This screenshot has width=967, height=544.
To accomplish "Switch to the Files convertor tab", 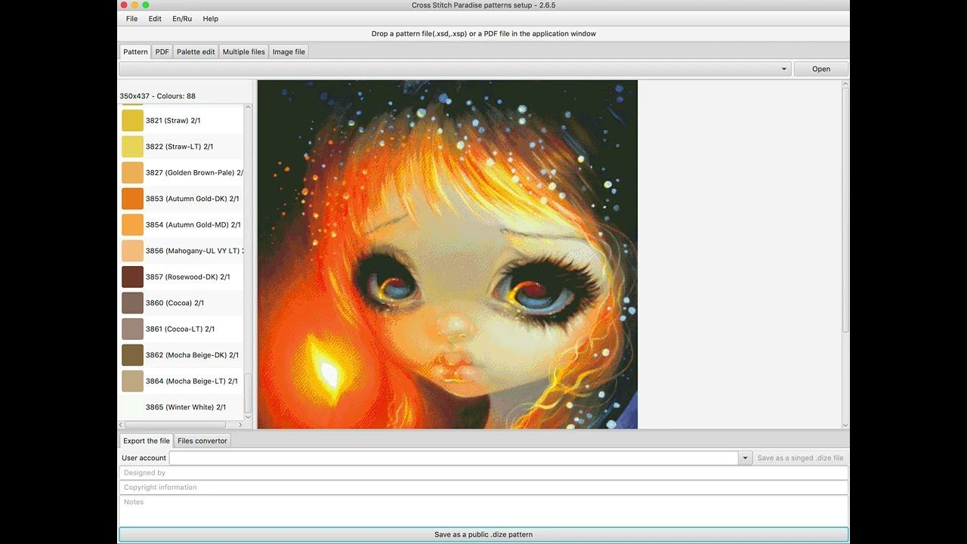I will (x=202, y=440).
